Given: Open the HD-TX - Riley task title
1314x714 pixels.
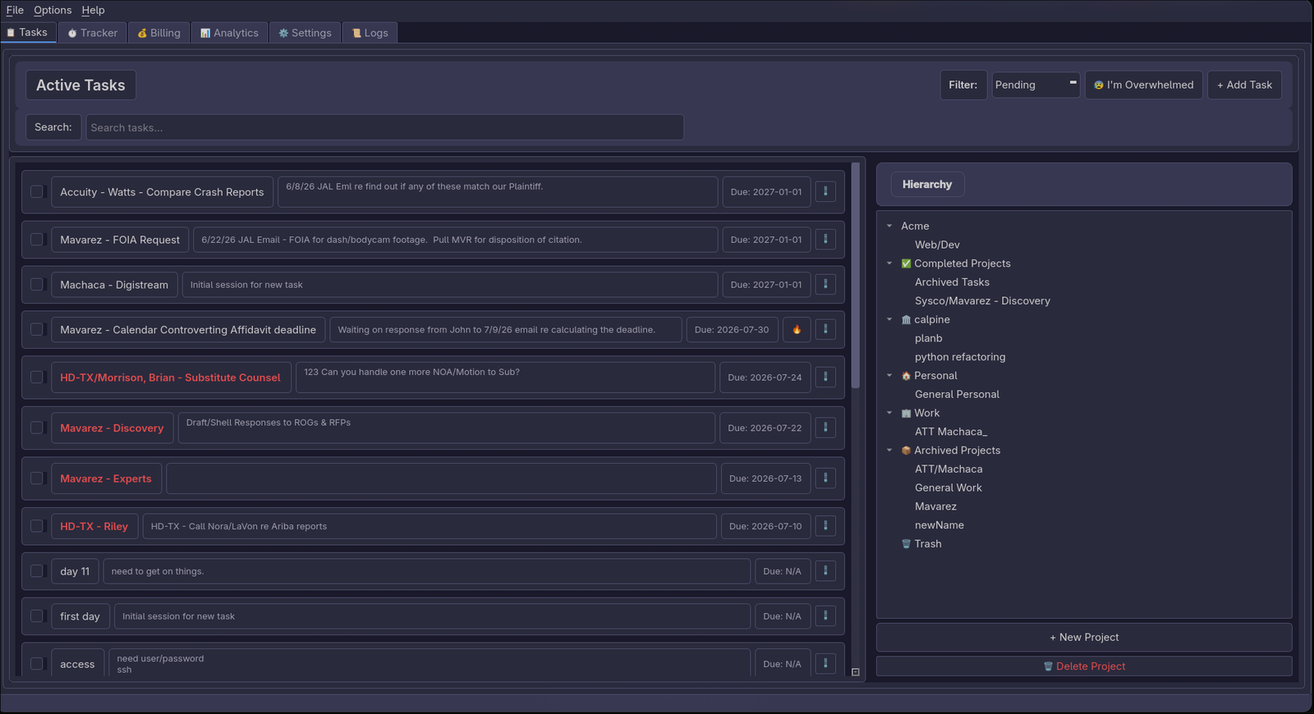Looking at the screenshot, I should click(x=94, y=526).
